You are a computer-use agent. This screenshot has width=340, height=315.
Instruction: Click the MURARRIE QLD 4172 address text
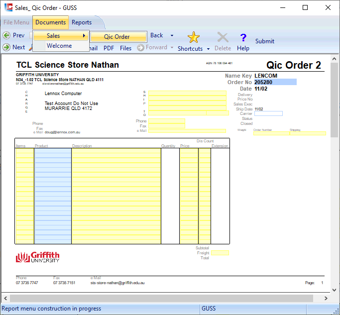(x=68, y=108)
